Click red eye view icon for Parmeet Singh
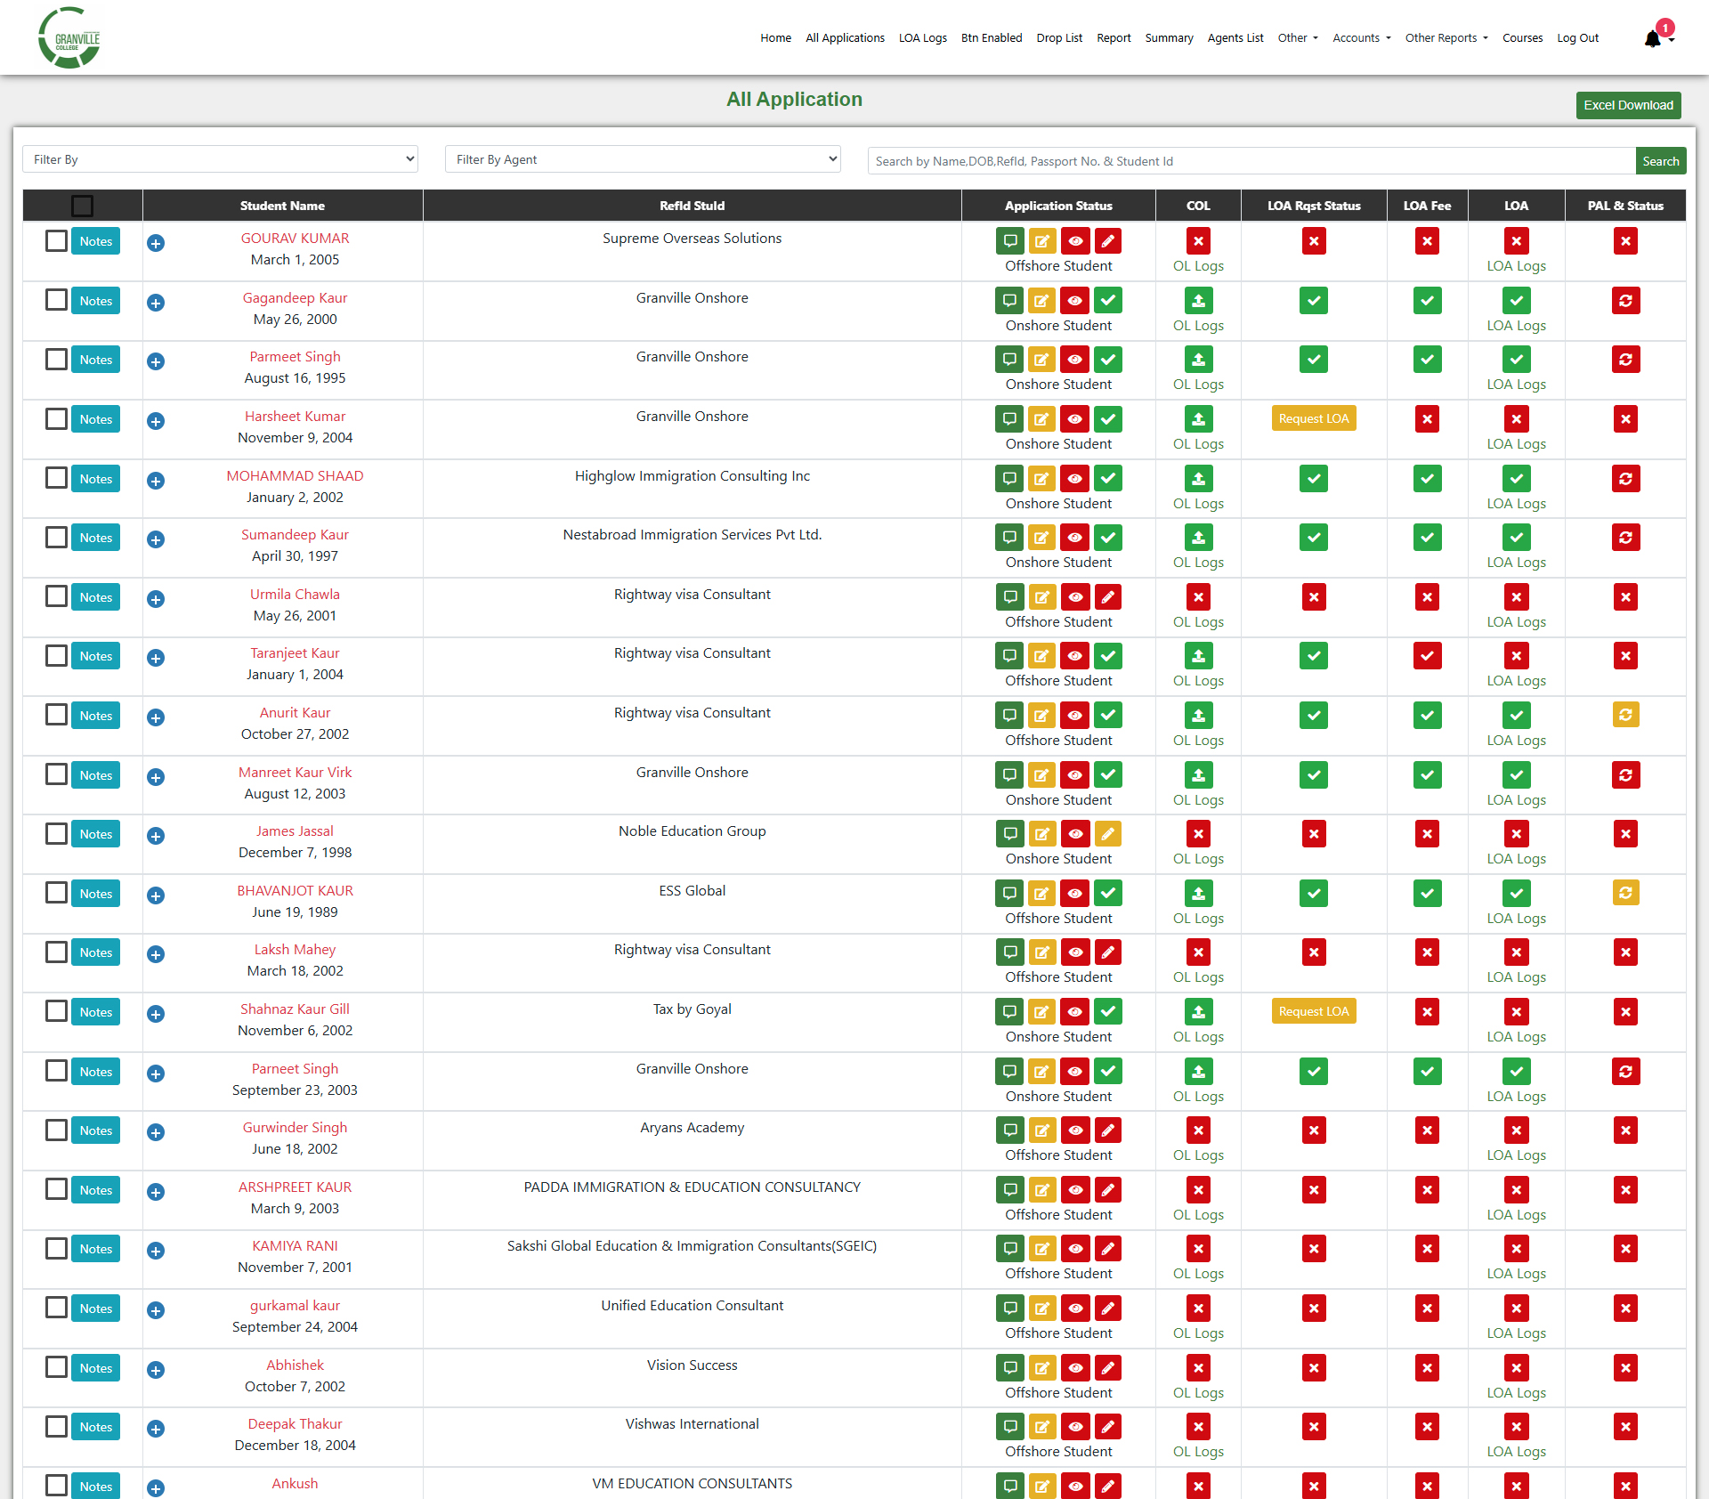Screen dimensions: 1709x1499 1074,360
